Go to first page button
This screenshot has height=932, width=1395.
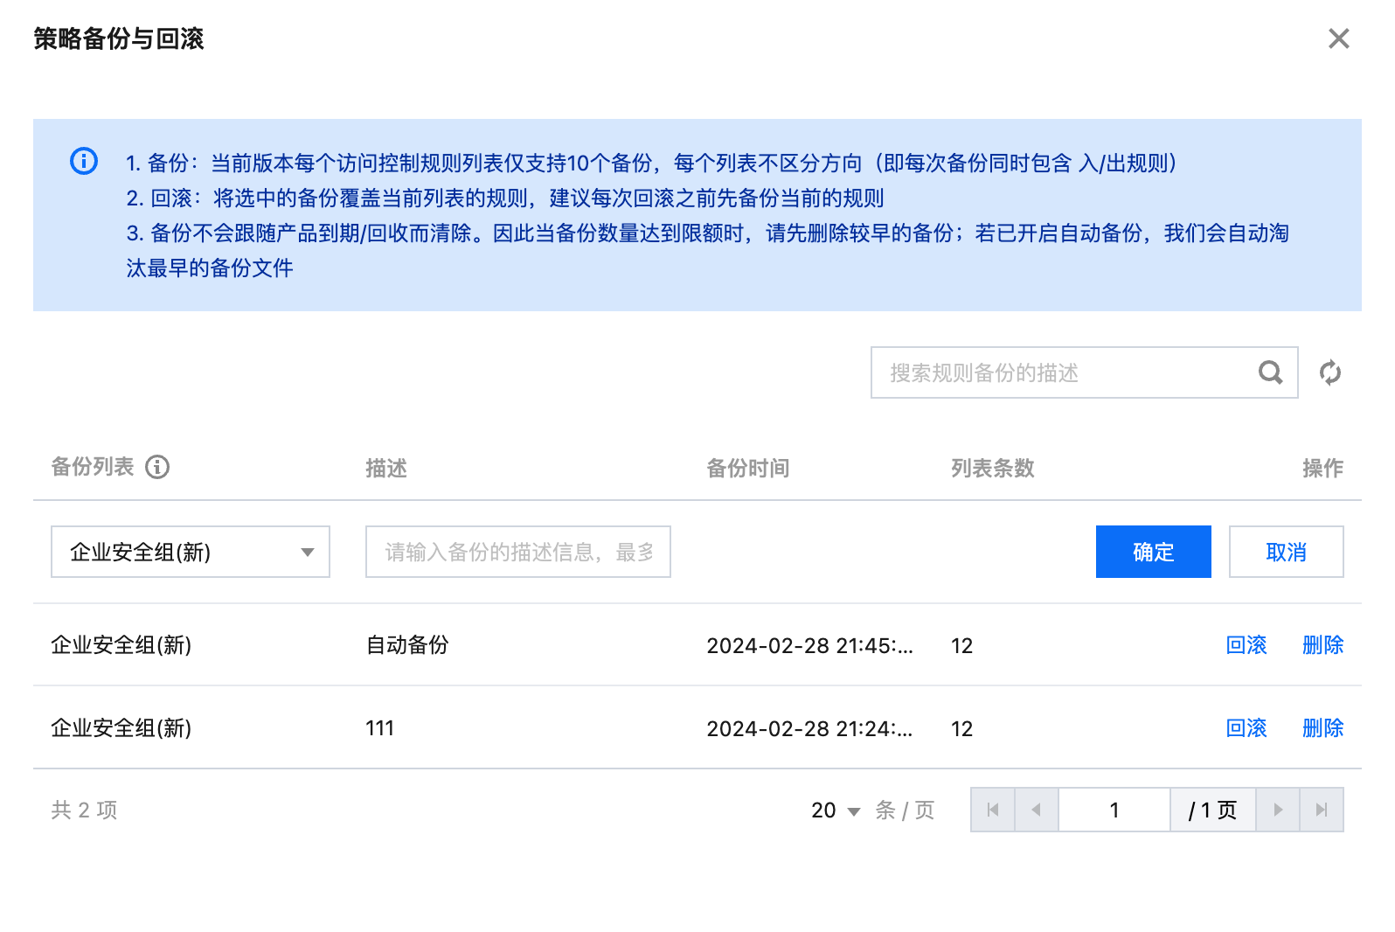click(993, 810)
